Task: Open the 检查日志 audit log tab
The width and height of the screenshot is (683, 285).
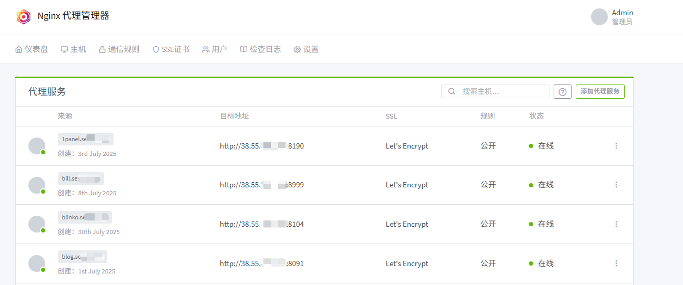Action: 260,49
